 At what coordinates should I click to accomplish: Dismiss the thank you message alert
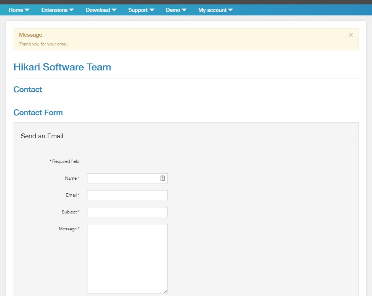click(351, 35)
